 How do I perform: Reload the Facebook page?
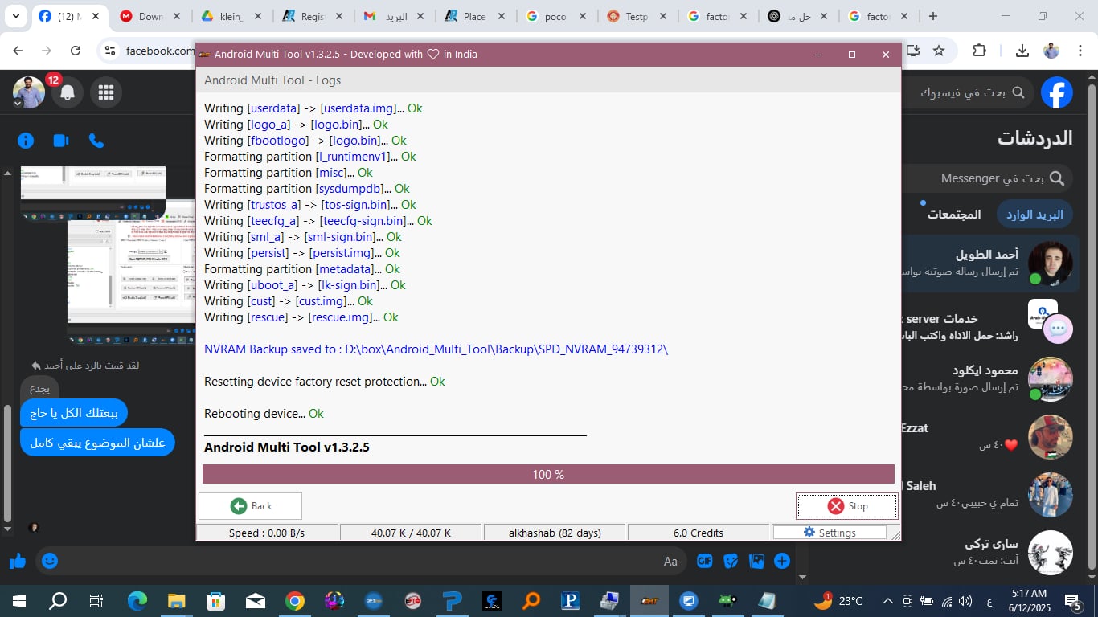tap(76, 51)
